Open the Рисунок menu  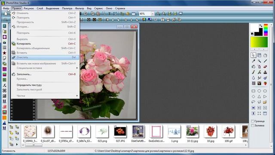29,8
